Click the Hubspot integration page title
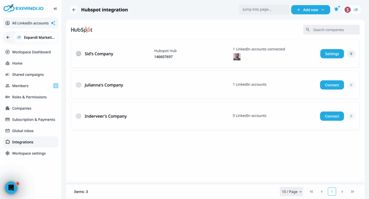This screenshot has width=369, height=199. pos(105,10)
